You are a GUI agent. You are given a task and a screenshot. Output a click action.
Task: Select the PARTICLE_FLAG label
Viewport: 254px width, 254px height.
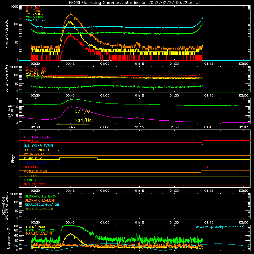pyautogui.click(x=36, y=171)
